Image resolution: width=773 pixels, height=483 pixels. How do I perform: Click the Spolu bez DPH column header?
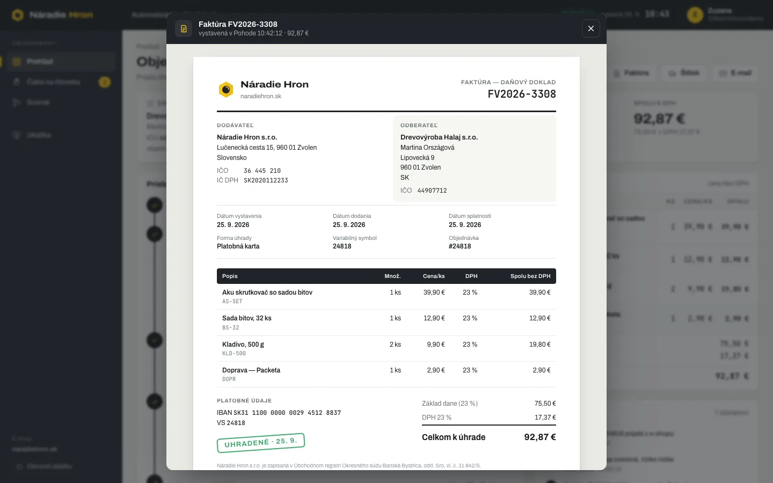click(530, 276)
